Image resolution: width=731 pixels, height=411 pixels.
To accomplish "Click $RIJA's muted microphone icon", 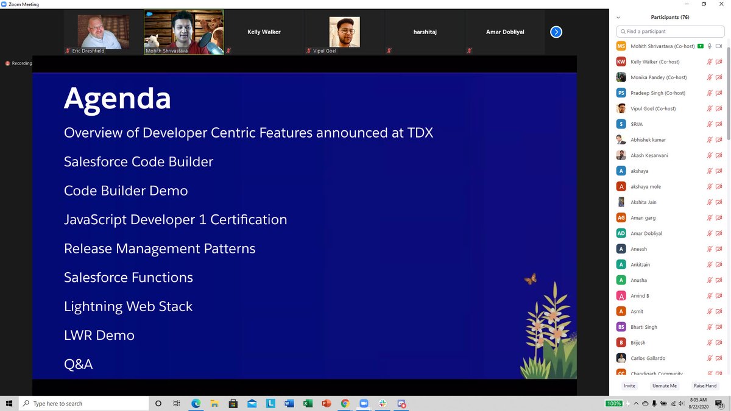I will click(x=710, y=124).
